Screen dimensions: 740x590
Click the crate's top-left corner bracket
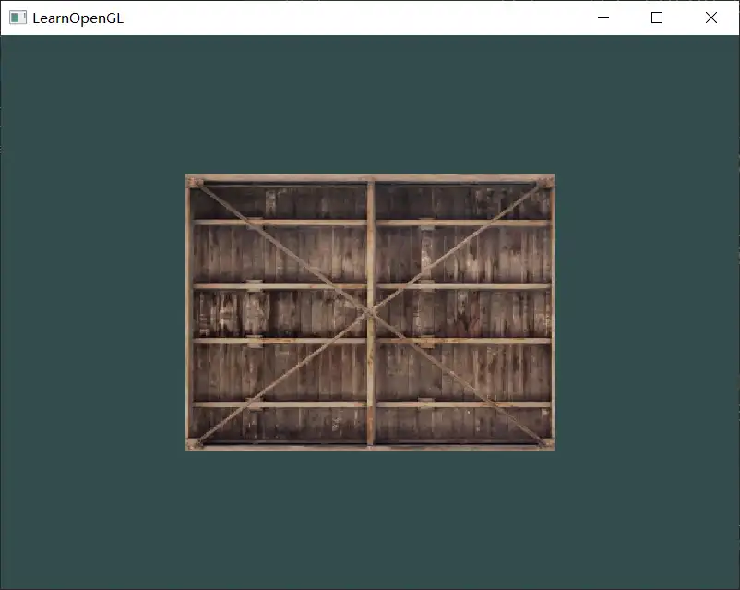click(x=195, y=183)
